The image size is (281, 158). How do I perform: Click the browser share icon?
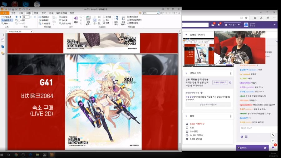(x=268, y=18)
